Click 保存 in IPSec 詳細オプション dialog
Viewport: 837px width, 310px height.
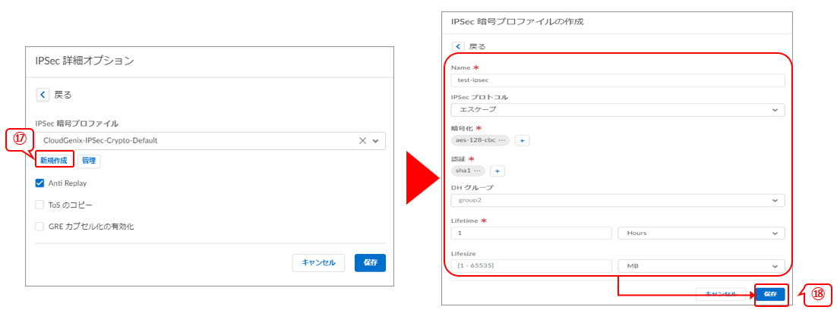click(370, 262)
